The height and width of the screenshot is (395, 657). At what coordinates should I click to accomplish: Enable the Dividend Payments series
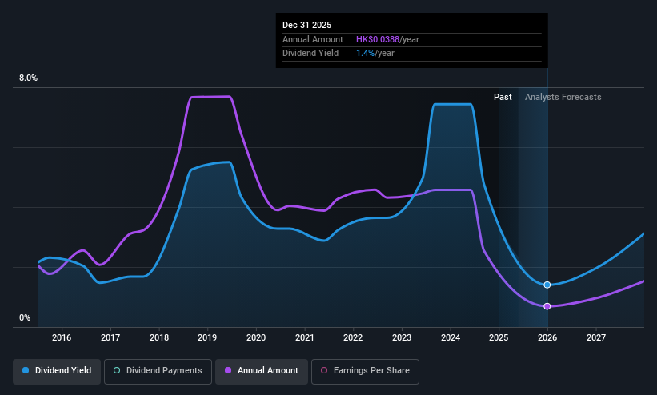158,371
